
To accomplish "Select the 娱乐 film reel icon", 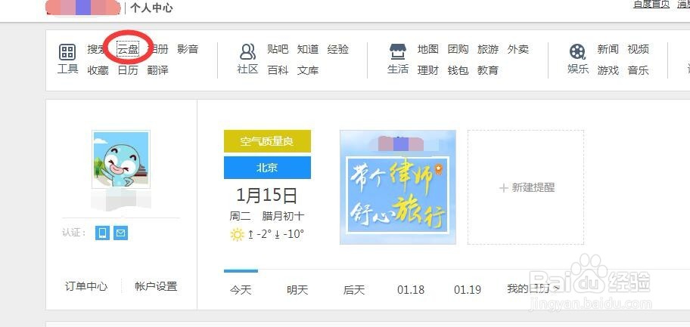I will pyautogui.click(x=577, y=52).
